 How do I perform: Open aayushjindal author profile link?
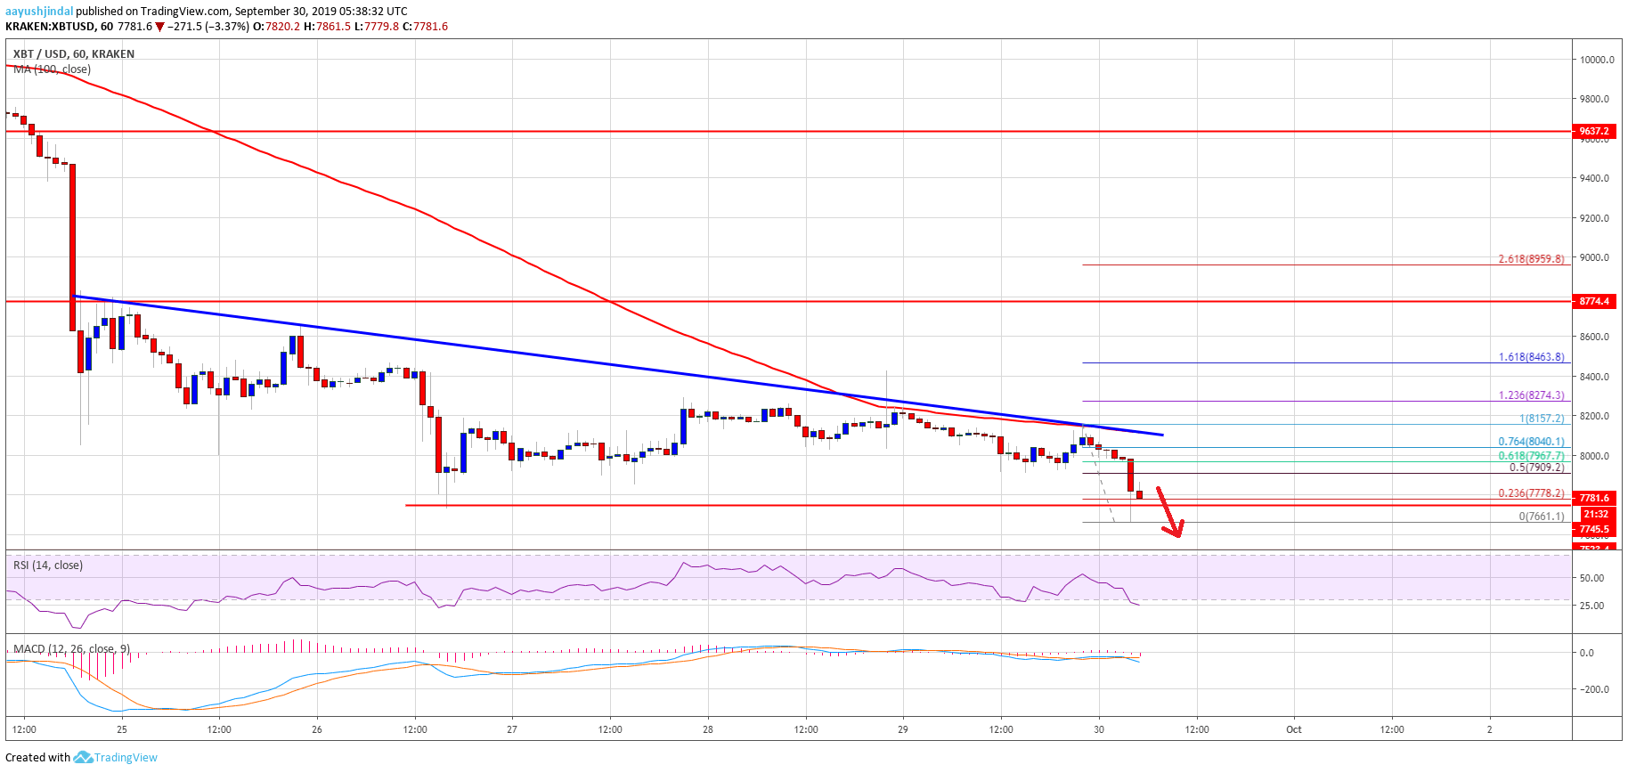tap(39, 12)
